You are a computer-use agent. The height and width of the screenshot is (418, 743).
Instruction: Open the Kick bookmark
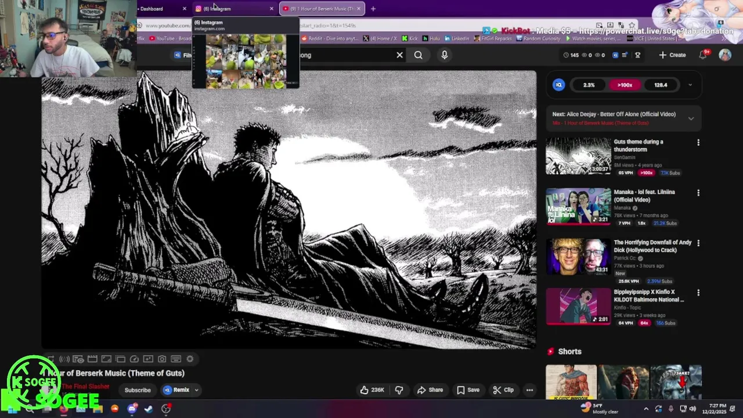410,38
